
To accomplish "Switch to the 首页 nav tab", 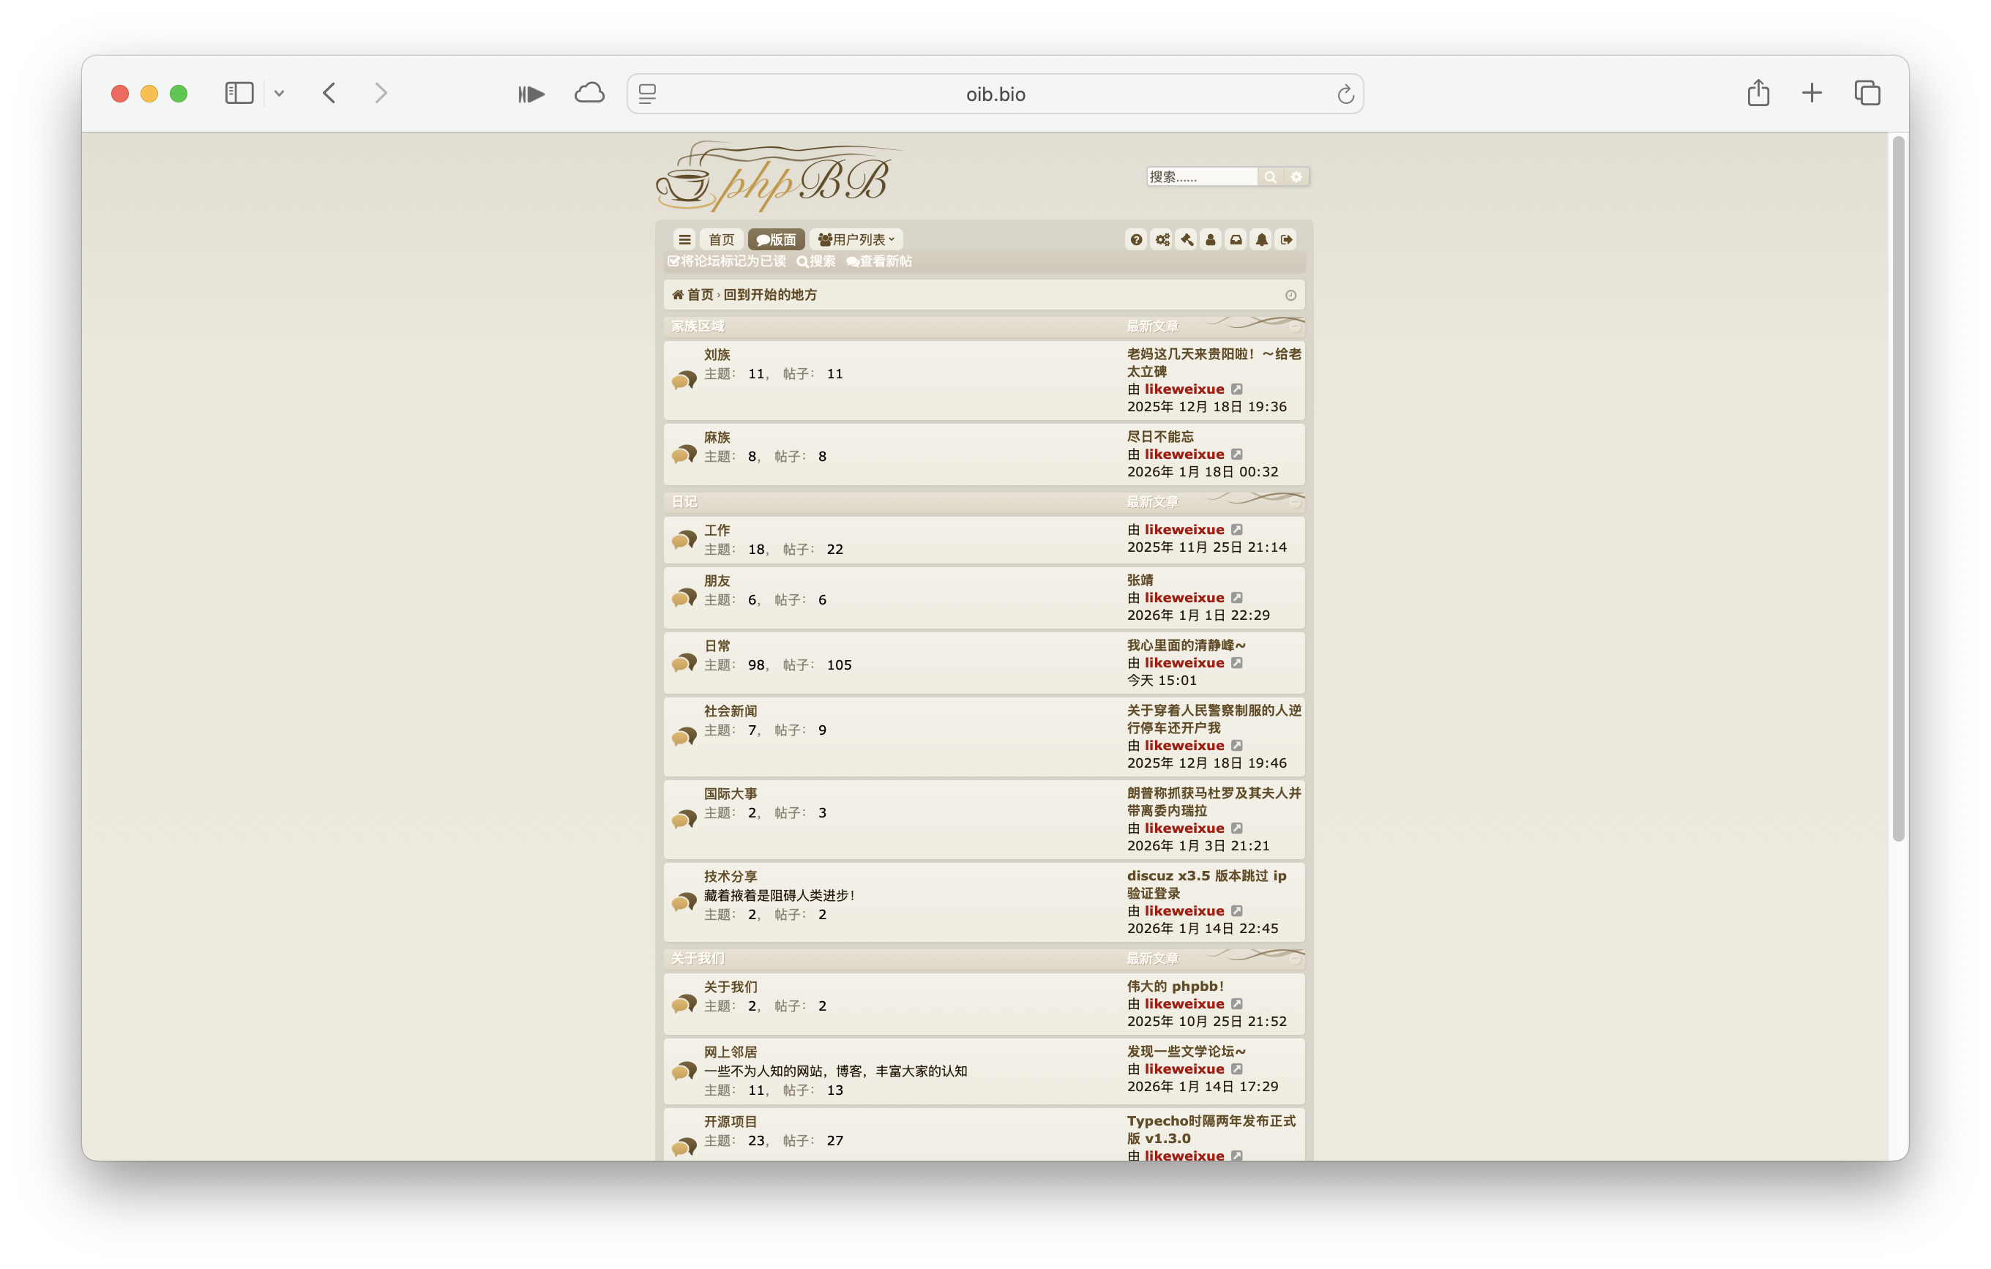I will 721,240.
